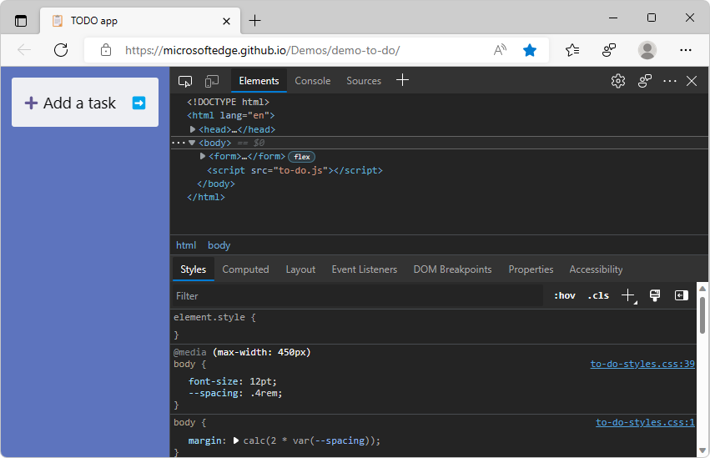Switch to the Console tab
The height and width of the screenshot is (458, 710).
click(x=312, y=81)
